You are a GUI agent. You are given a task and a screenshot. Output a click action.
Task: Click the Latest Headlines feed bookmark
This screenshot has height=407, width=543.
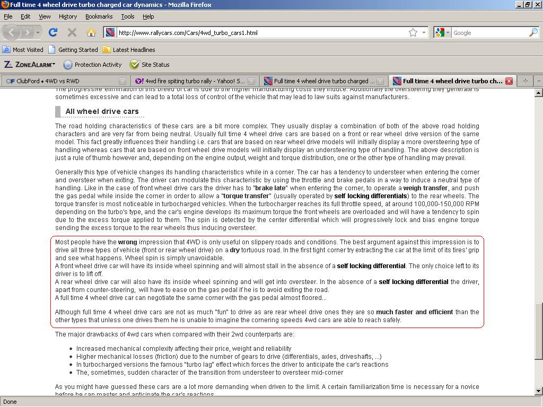[x=129, y=50]
